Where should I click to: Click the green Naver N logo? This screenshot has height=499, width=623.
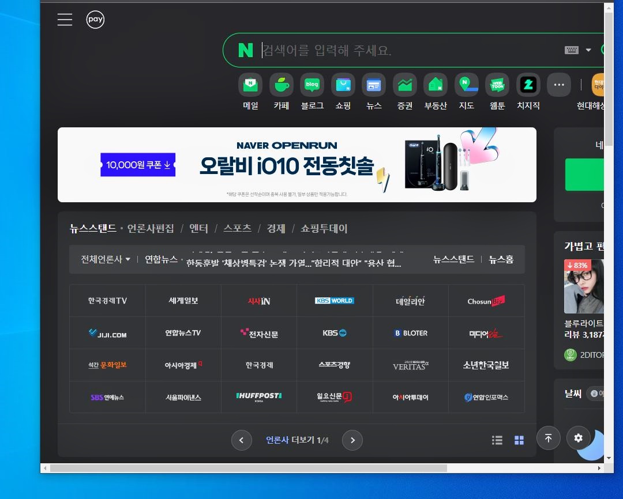pyautogui.click(x=246, y=50)
